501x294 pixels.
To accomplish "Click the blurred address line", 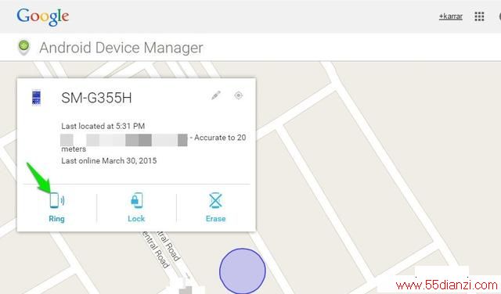I will tap(124, 140).
